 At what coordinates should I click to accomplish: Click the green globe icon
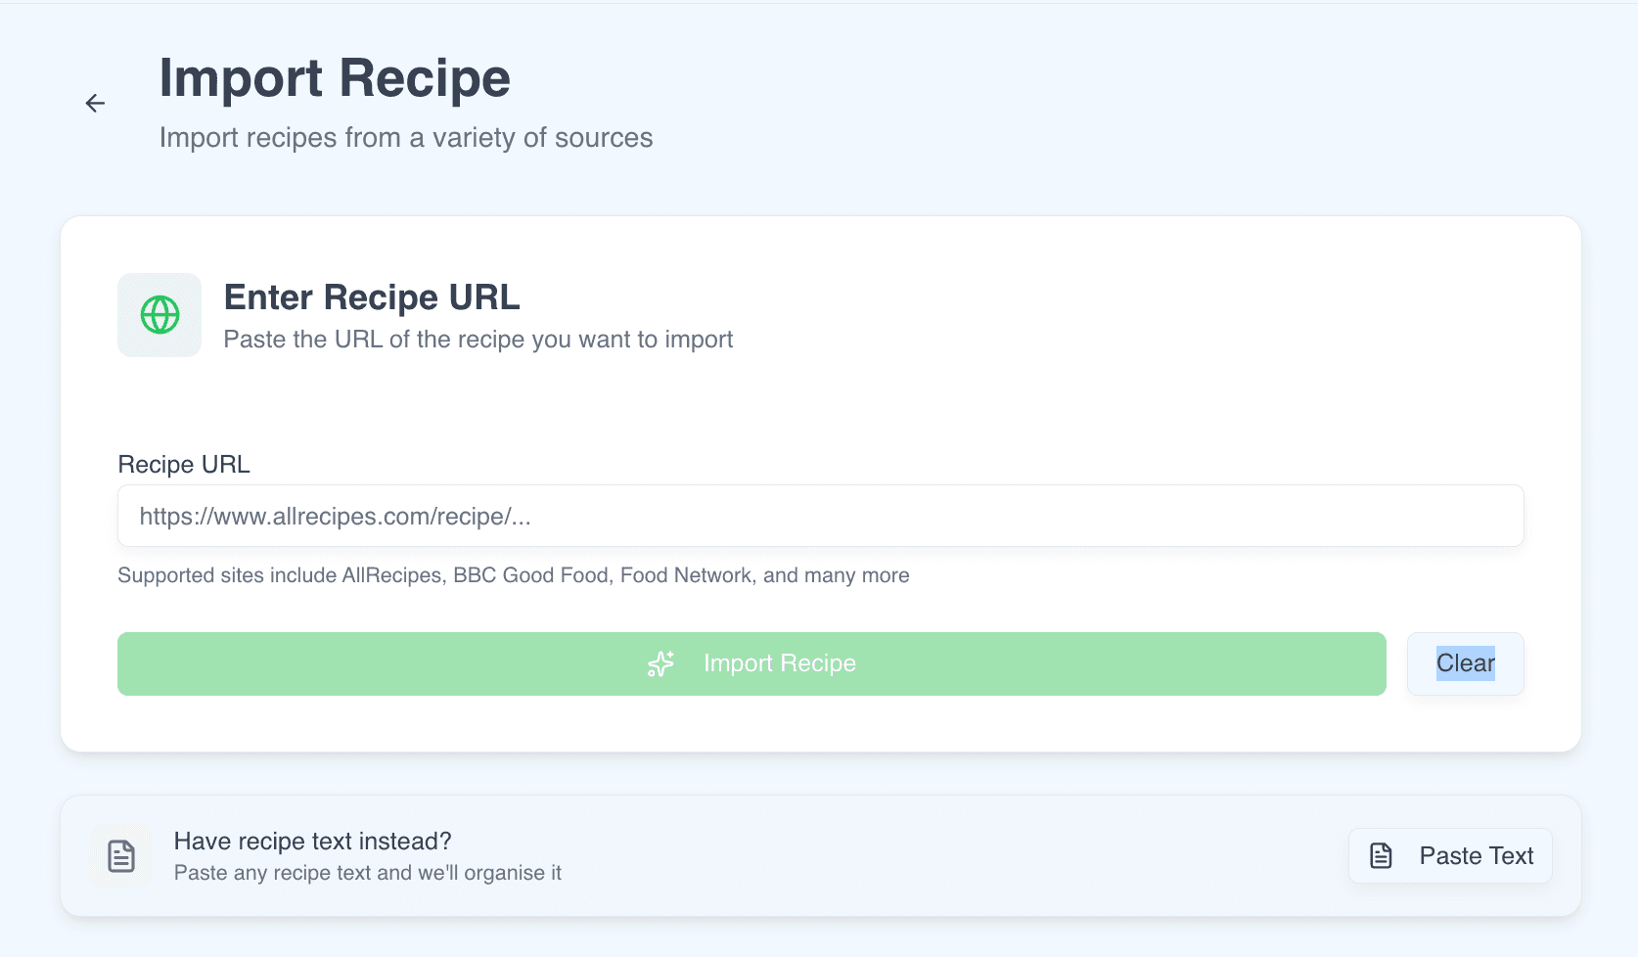(159, 315)
